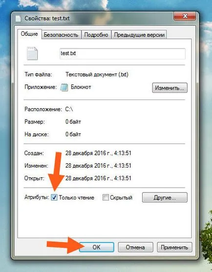Go to the 'Подробно' tab

tap(96, 35)
